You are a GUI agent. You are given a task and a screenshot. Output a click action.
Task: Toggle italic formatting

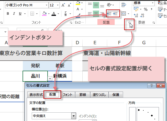[14, 14]
